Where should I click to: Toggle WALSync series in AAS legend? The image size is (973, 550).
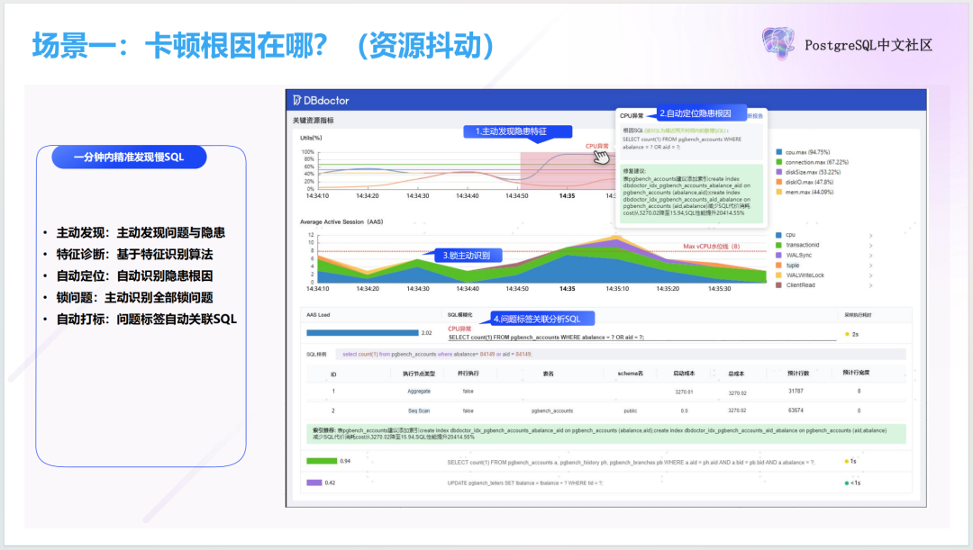point(794,255)
